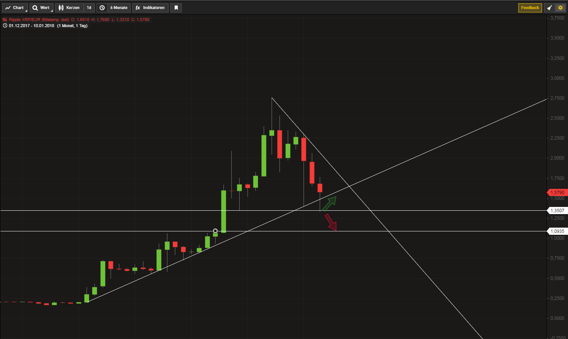
Task: Click the 1,0935 horizontal line price label
Action: pyautogui.click(x=557, y=231)
